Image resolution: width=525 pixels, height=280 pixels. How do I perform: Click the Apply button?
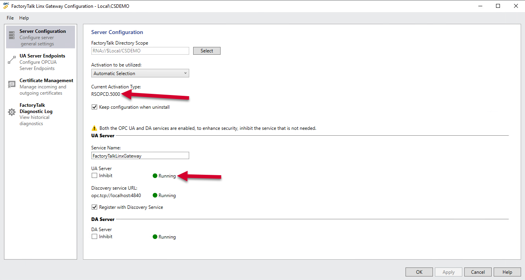point(449,272)
